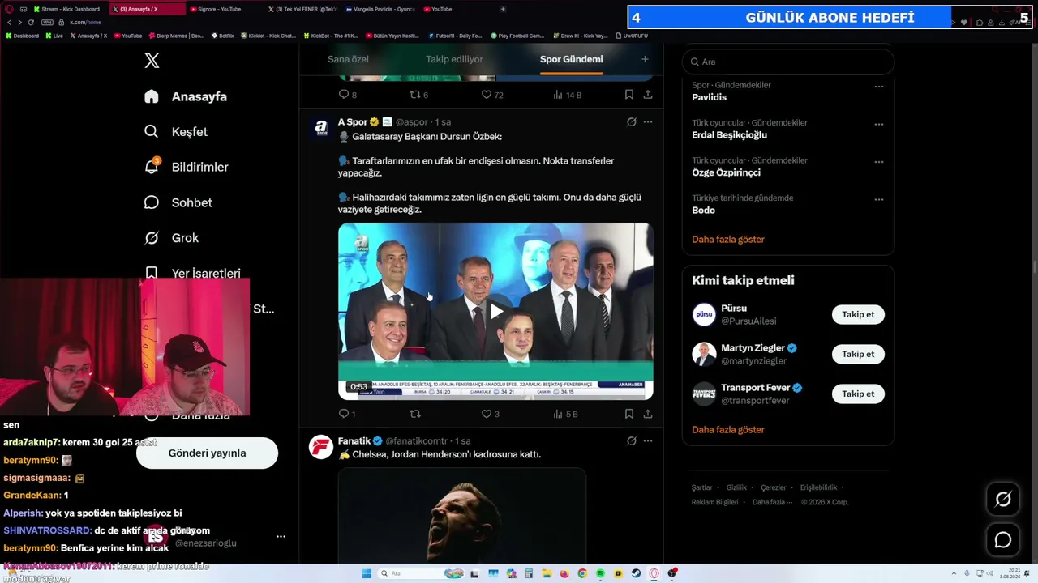Open Bildirimler notifications bell
1038x583 pixels.
[186, 167]
